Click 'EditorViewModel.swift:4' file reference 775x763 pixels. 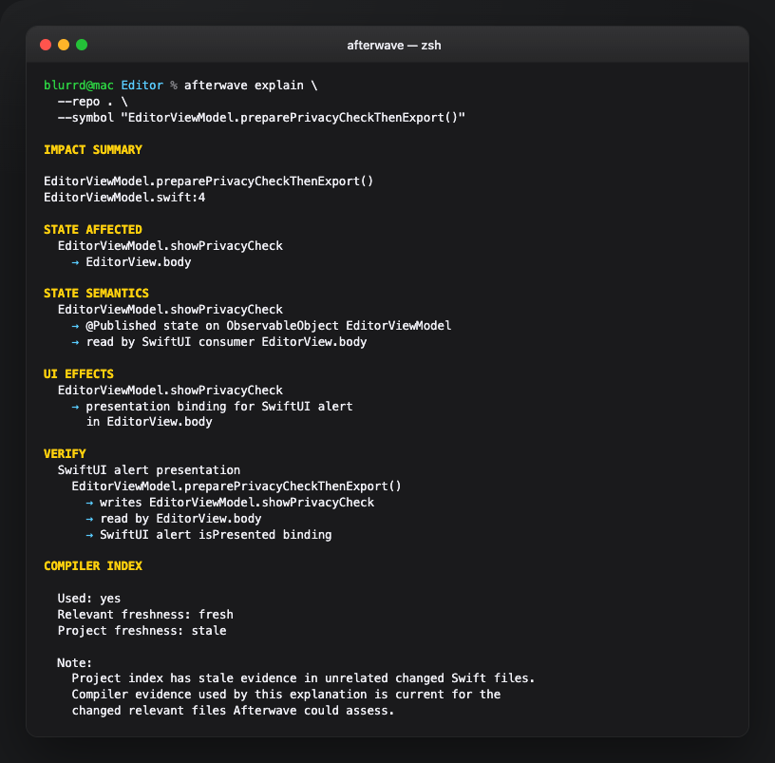pyautogui.click(x=124, y=198)
